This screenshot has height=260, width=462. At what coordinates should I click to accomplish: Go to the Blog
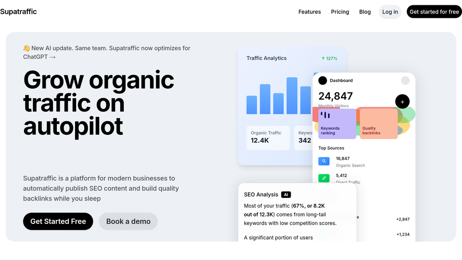(x=365, y=12)
